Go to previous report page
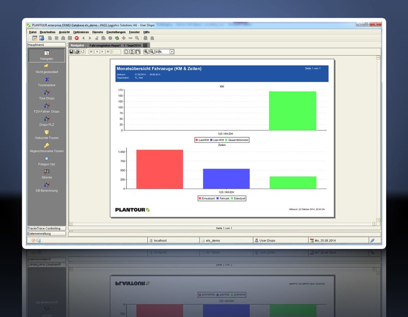Screen dimensions: 408x317 [x=97, y=52]
